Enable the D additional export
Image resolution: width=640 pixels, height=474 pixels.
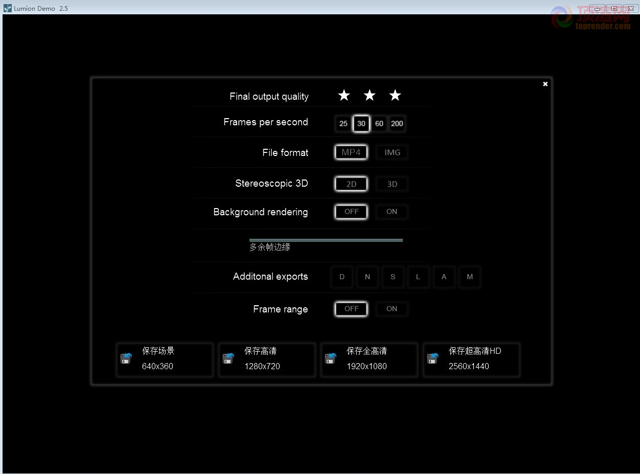click(x=342, y=277)
